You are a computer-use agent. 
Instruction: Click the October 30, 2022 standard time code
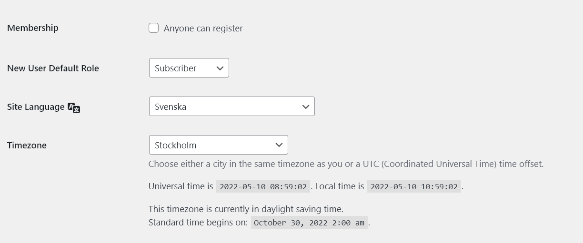click(309, 223)
